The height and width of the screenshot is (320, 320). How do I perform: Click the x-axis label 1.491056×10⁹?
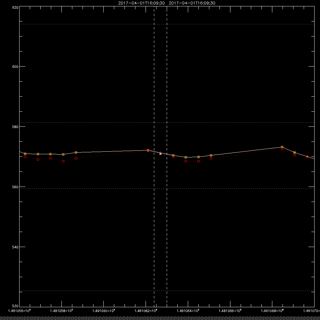click(x=20, y=311)
